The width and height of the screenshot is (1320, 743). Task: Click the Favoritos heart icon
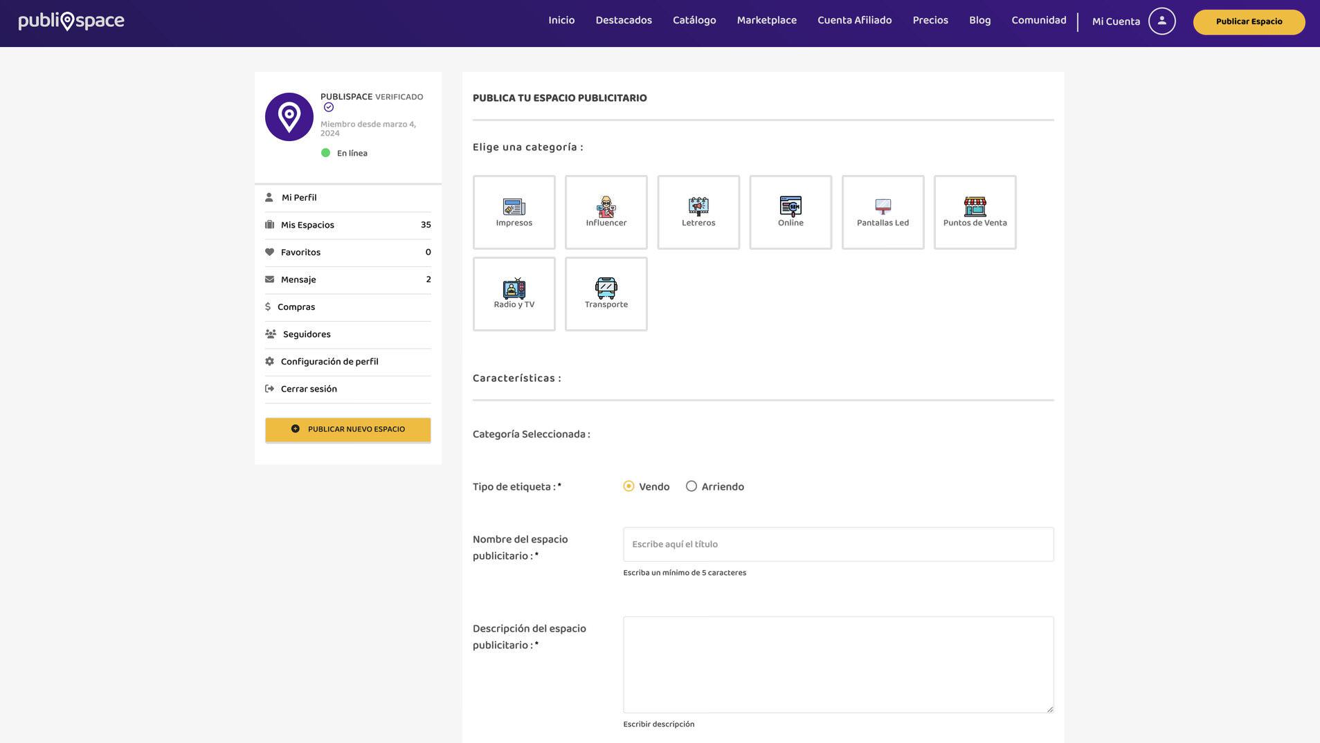pos(269,252)
